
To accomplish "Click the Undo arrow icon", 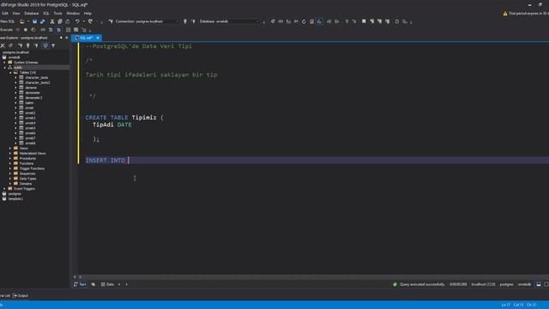I will (77, 21).
